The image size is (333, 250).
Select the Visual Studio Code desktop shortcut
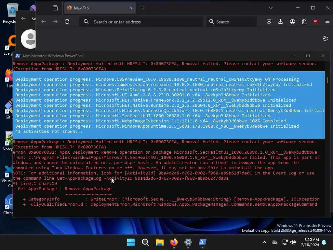[8, 176]
